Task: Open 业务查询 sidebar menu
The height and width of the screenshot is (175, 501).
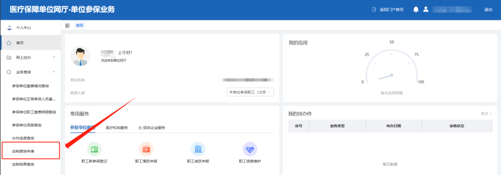Action: coord(30,72)
